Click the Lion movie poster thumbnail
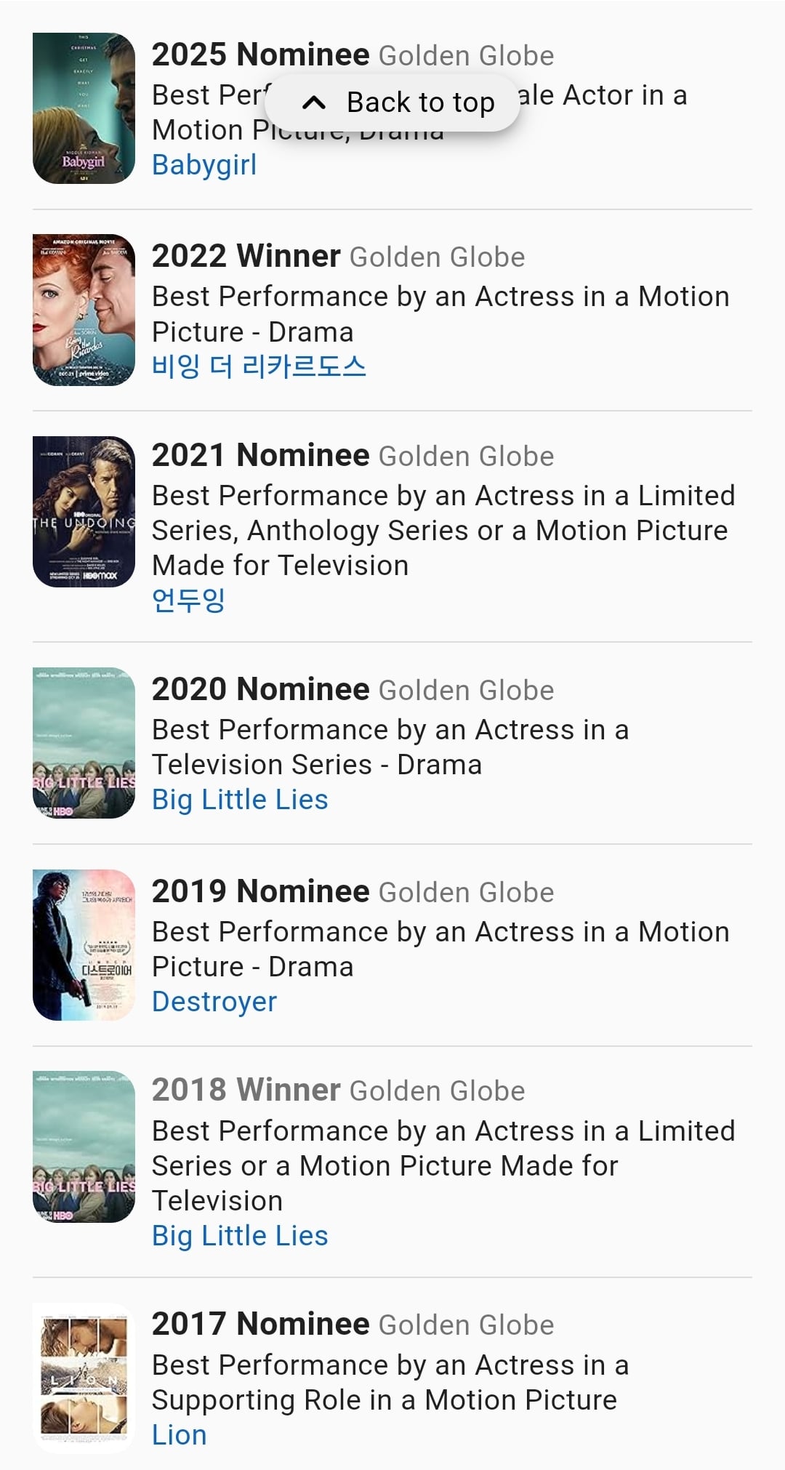This screenshot has height=1470, width=785. [84, 1378]
